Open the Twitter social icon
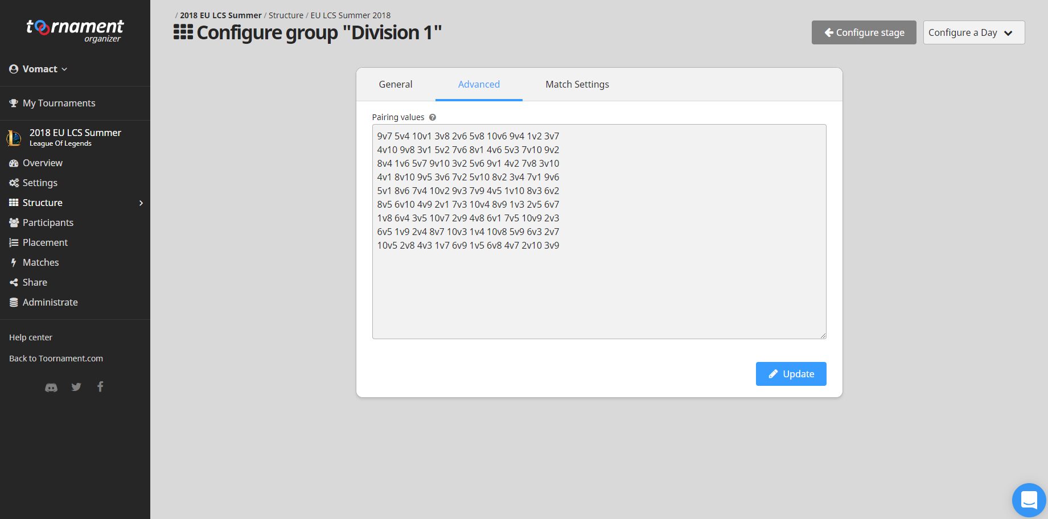 click(76, 387)
